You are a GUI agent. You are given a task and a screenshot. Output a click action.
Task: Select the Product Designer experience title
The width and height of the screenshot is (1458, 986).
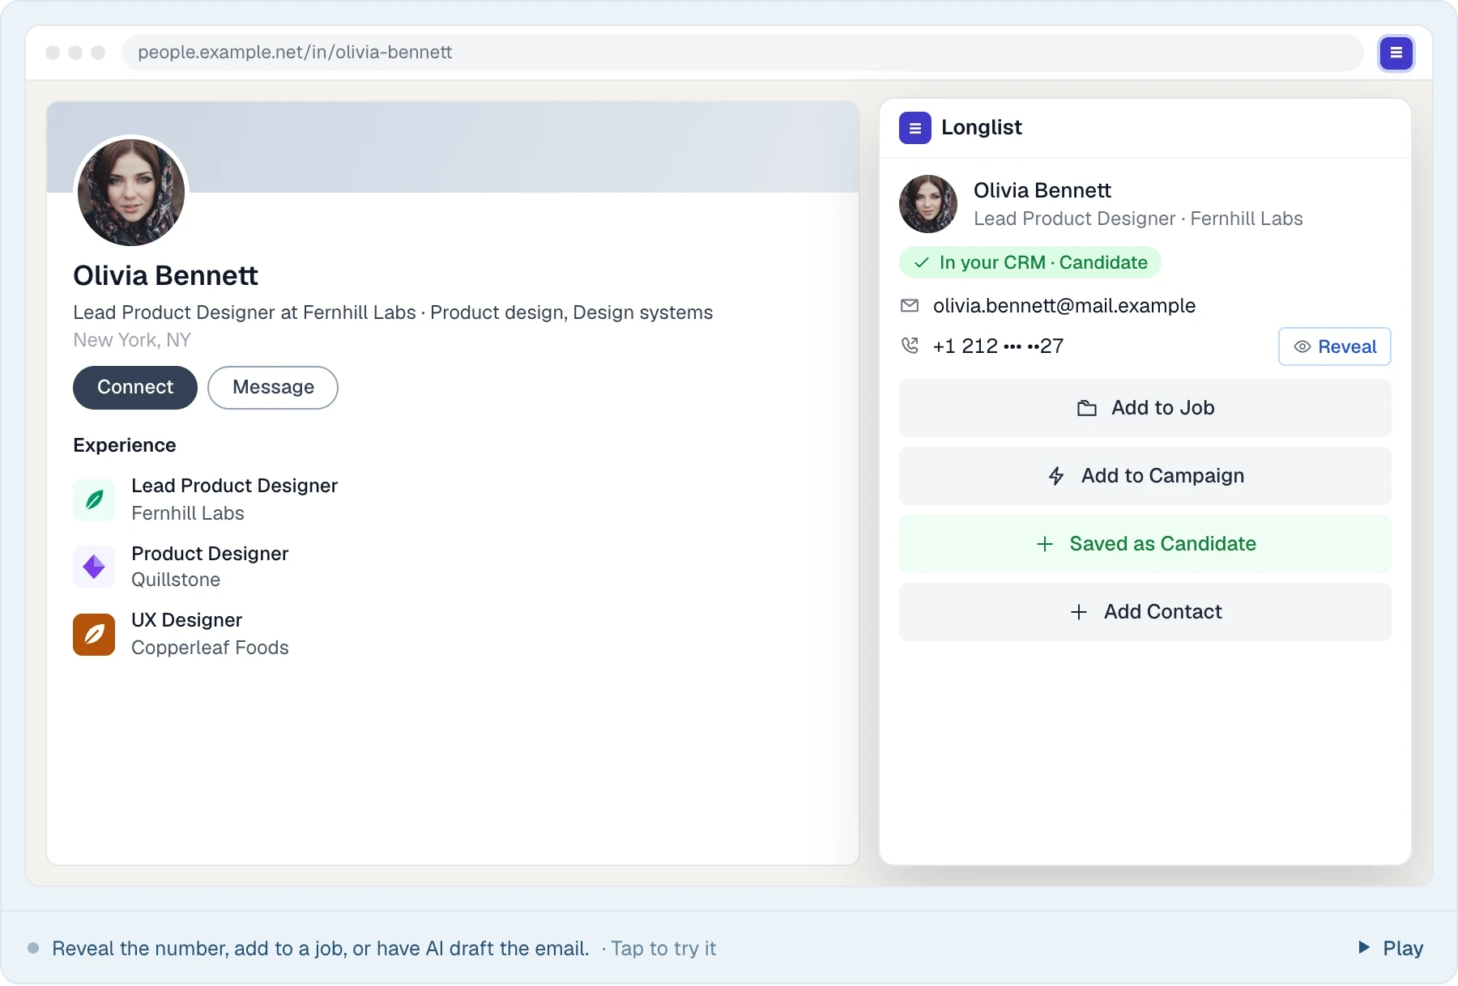tap(210, 554)
